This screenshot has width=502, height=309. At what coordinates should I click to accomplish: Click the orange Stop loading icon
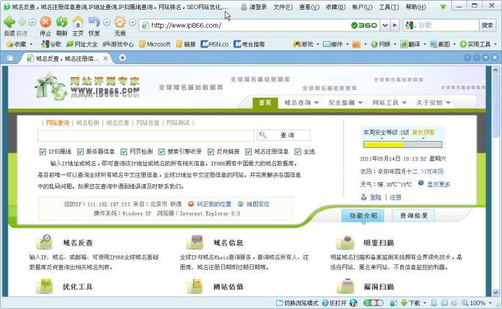pos(45,22)
